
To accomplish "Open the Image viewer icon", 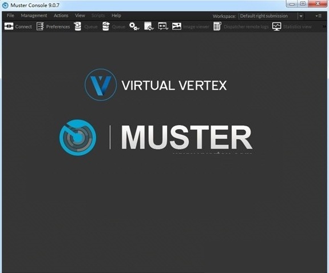I will [x=177, y=26].
